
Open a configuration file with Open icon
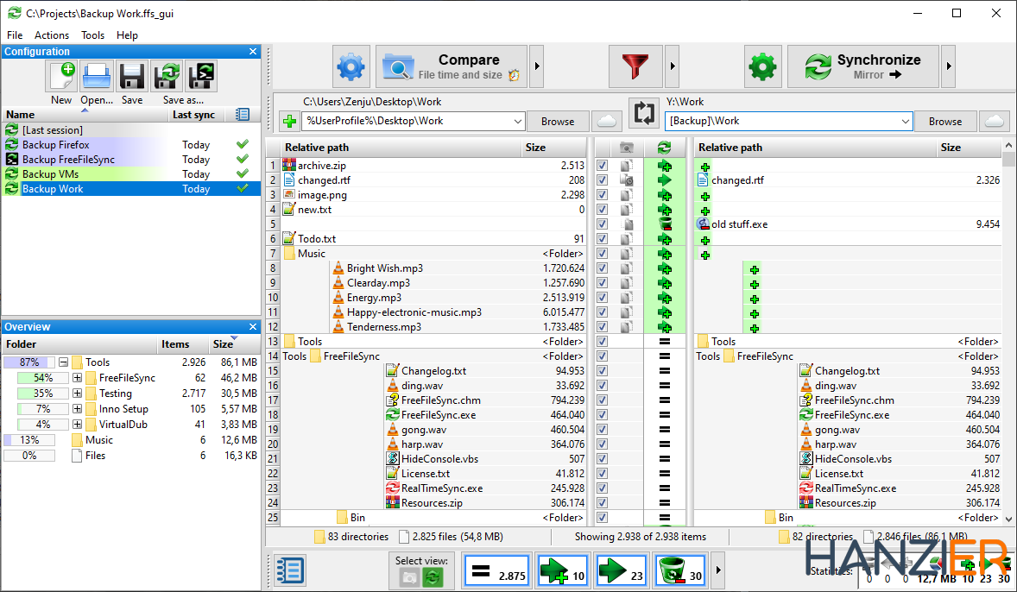click(98, 76)
